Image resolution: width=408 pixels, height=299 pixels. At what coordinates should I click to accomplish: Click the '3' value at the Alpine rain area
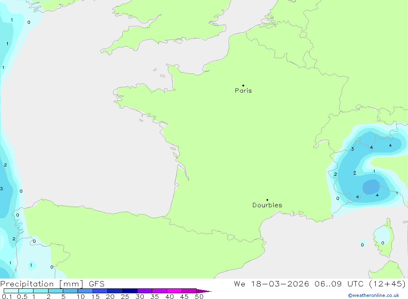[353, 149]
